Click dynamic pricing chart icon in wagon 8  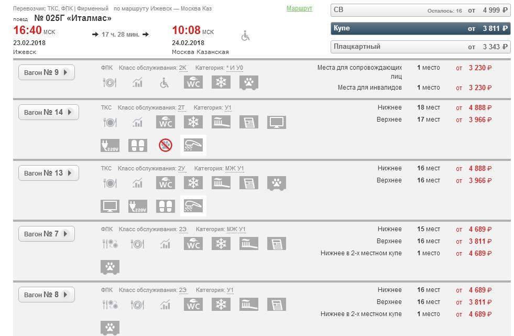click(166, 305)
